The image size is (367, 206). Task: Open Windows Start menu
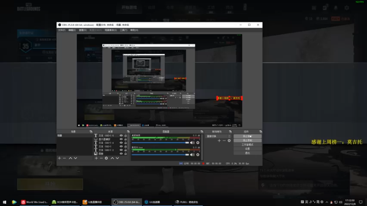5,202
